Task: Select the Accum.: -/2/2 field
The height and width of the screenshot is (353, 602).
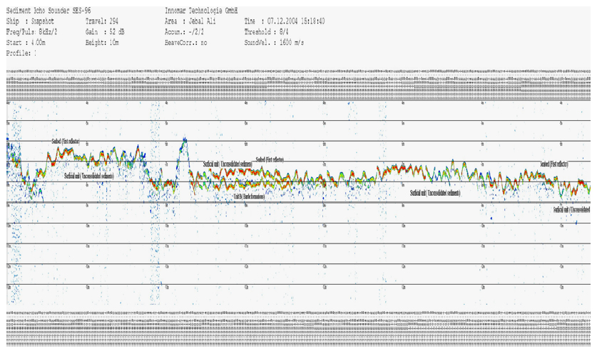Action: click(185, 32)
